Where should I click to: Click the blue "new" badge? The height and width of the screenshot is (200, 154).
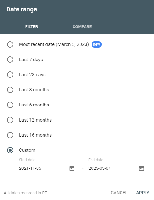pyautogui.click(x=97, y=44)
